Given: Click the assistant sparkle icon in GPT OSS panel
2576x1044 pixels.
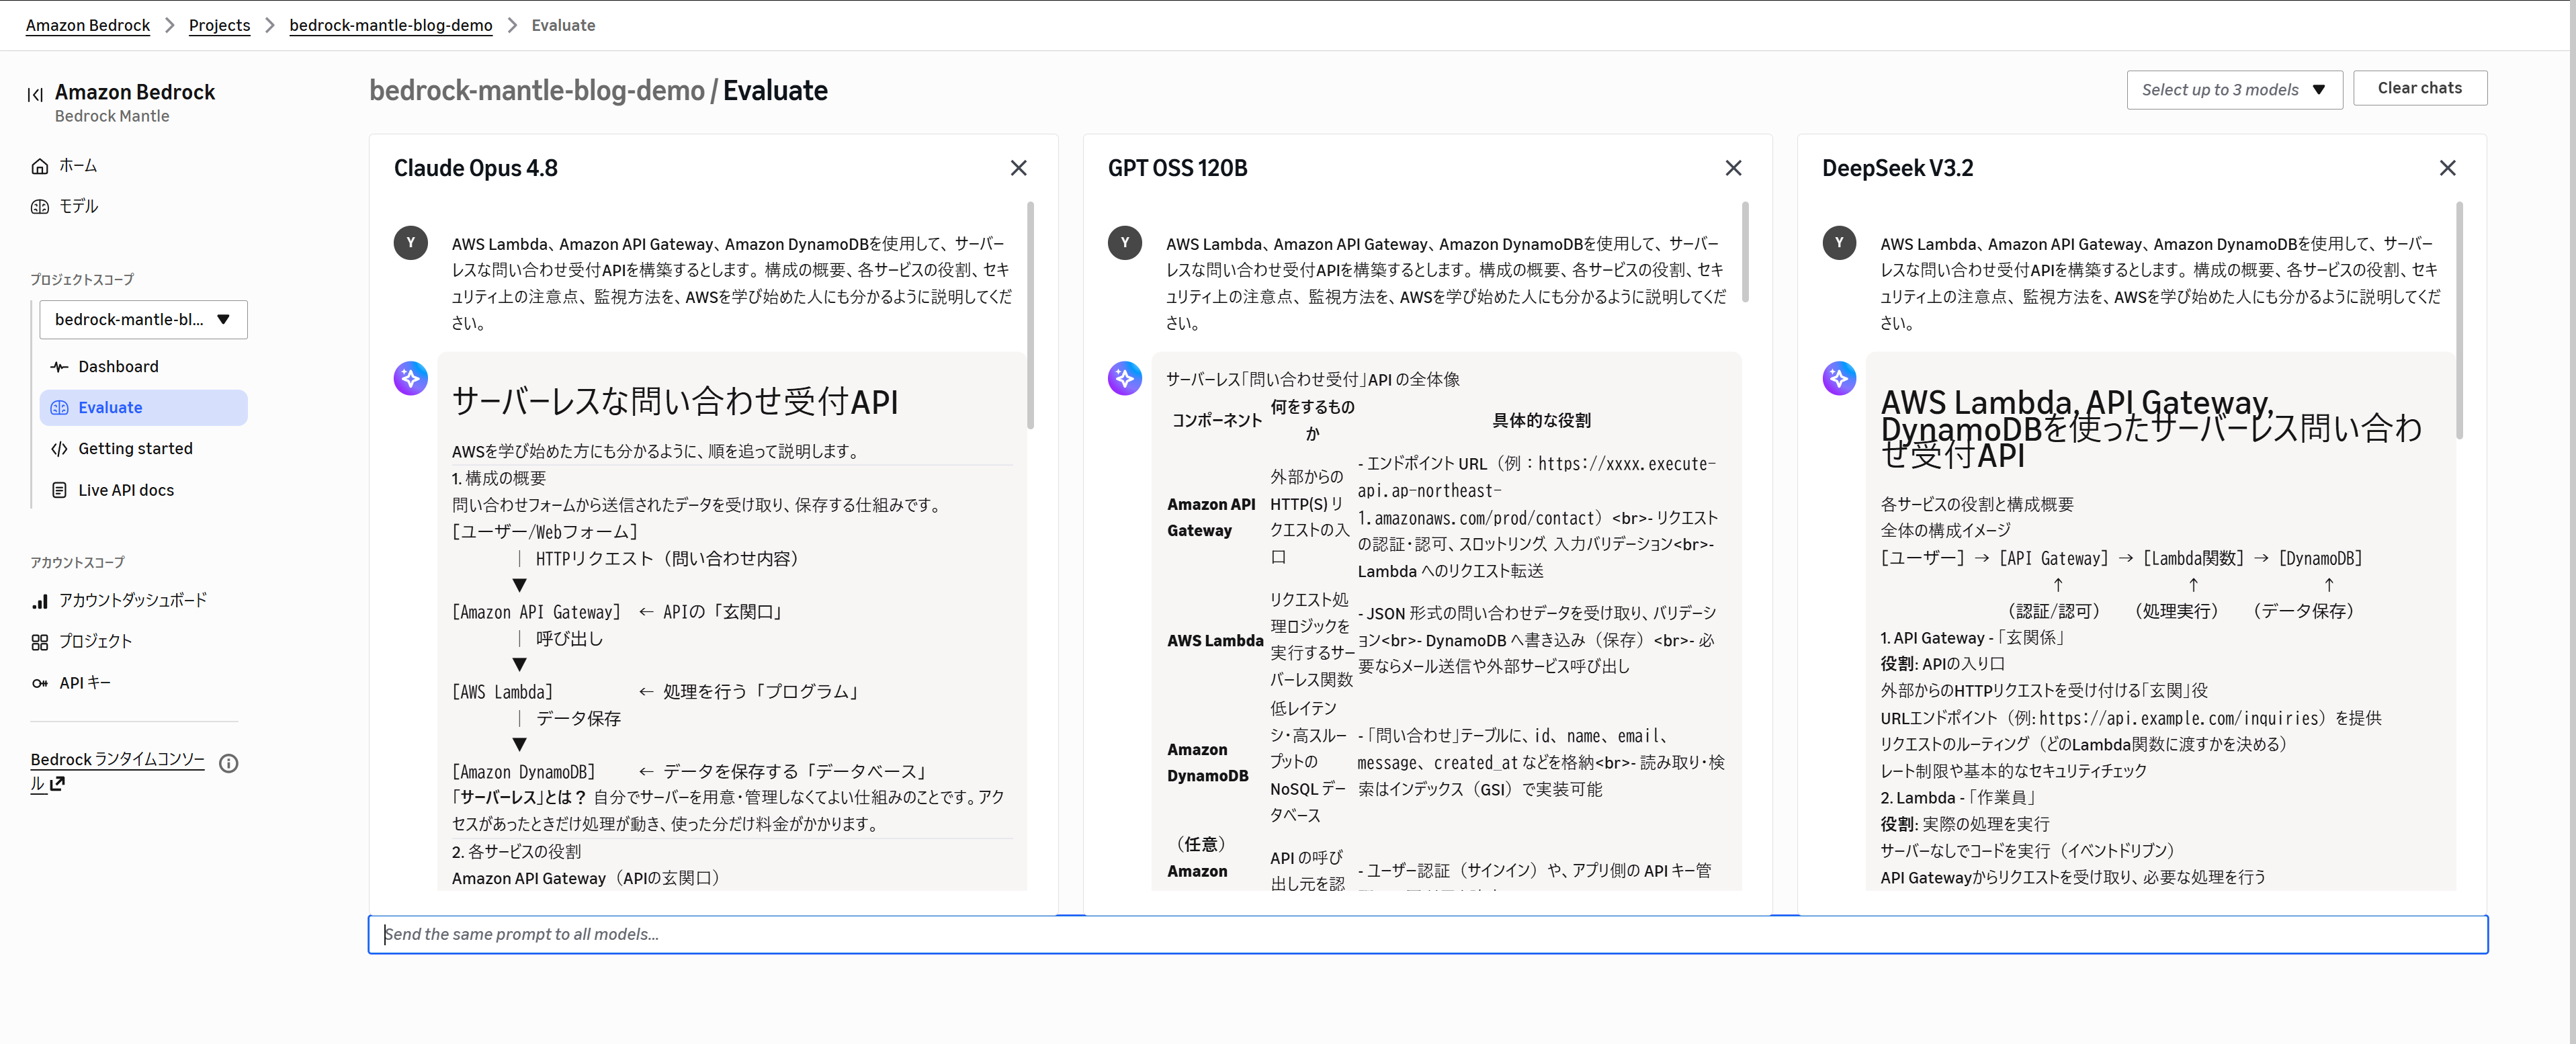Looking at the screenshot, I should [x=1124, y=378].
